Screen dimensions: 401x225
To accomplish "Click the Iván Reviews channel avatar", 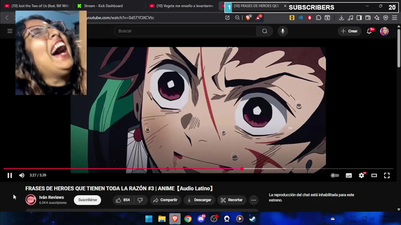I will point(31,200).
